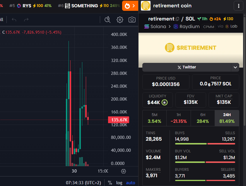Click the VOLUME $2.4M value
This screenshot has width=246, height=186.
point(153,157)
